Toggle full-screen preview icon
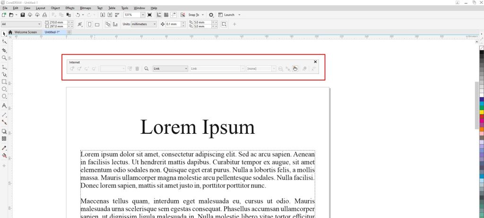484x218 pixels. coord(150,15)
